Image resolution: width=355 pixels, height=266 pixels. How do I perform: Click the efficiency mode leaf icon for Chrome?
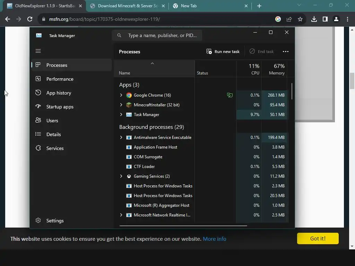point(230,95)
